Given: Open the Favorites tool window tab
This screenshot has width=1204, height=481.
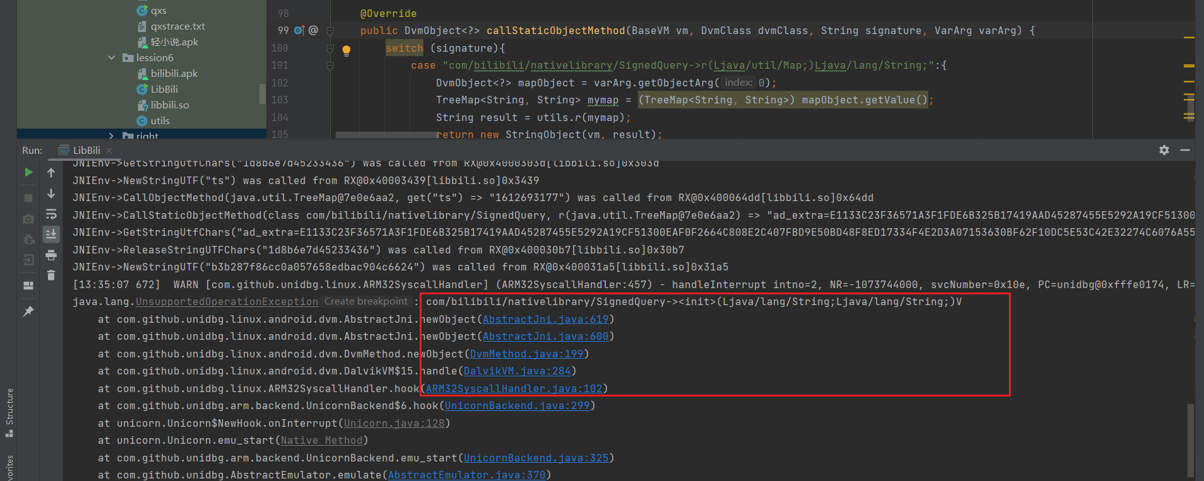Looking at the screenshot, I should [9, 468].
